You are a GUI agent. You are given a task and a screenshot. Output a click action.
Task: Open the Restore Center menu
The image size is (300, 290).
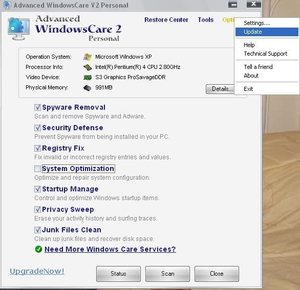tap(166, 19)
